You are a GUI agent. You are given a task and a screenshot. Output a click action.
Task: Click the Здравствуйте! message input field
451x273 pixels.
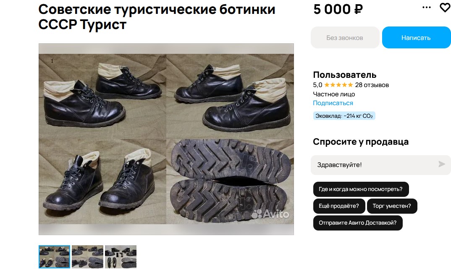point(374,165)
